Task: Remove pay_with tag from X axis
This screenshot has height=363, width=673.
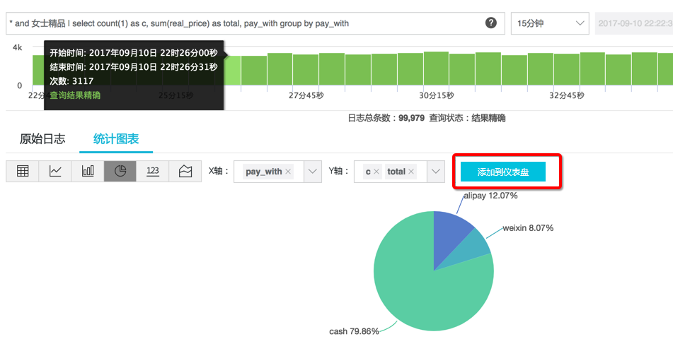Action: coord(288,172)
